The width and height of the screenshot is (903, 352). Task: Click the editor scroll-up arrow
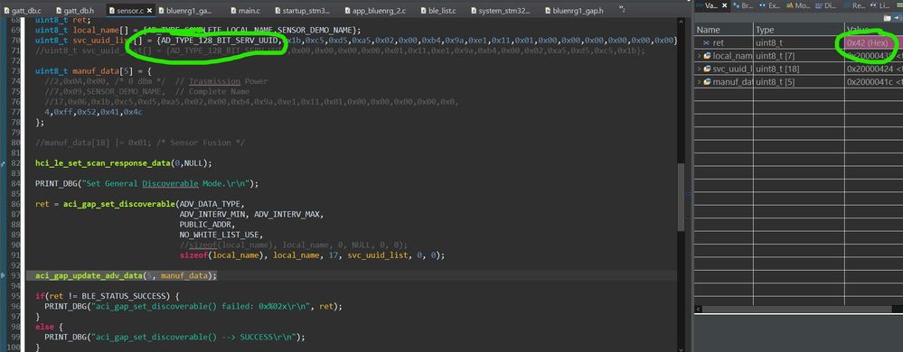pyautogui.click(x=681, y=21)
